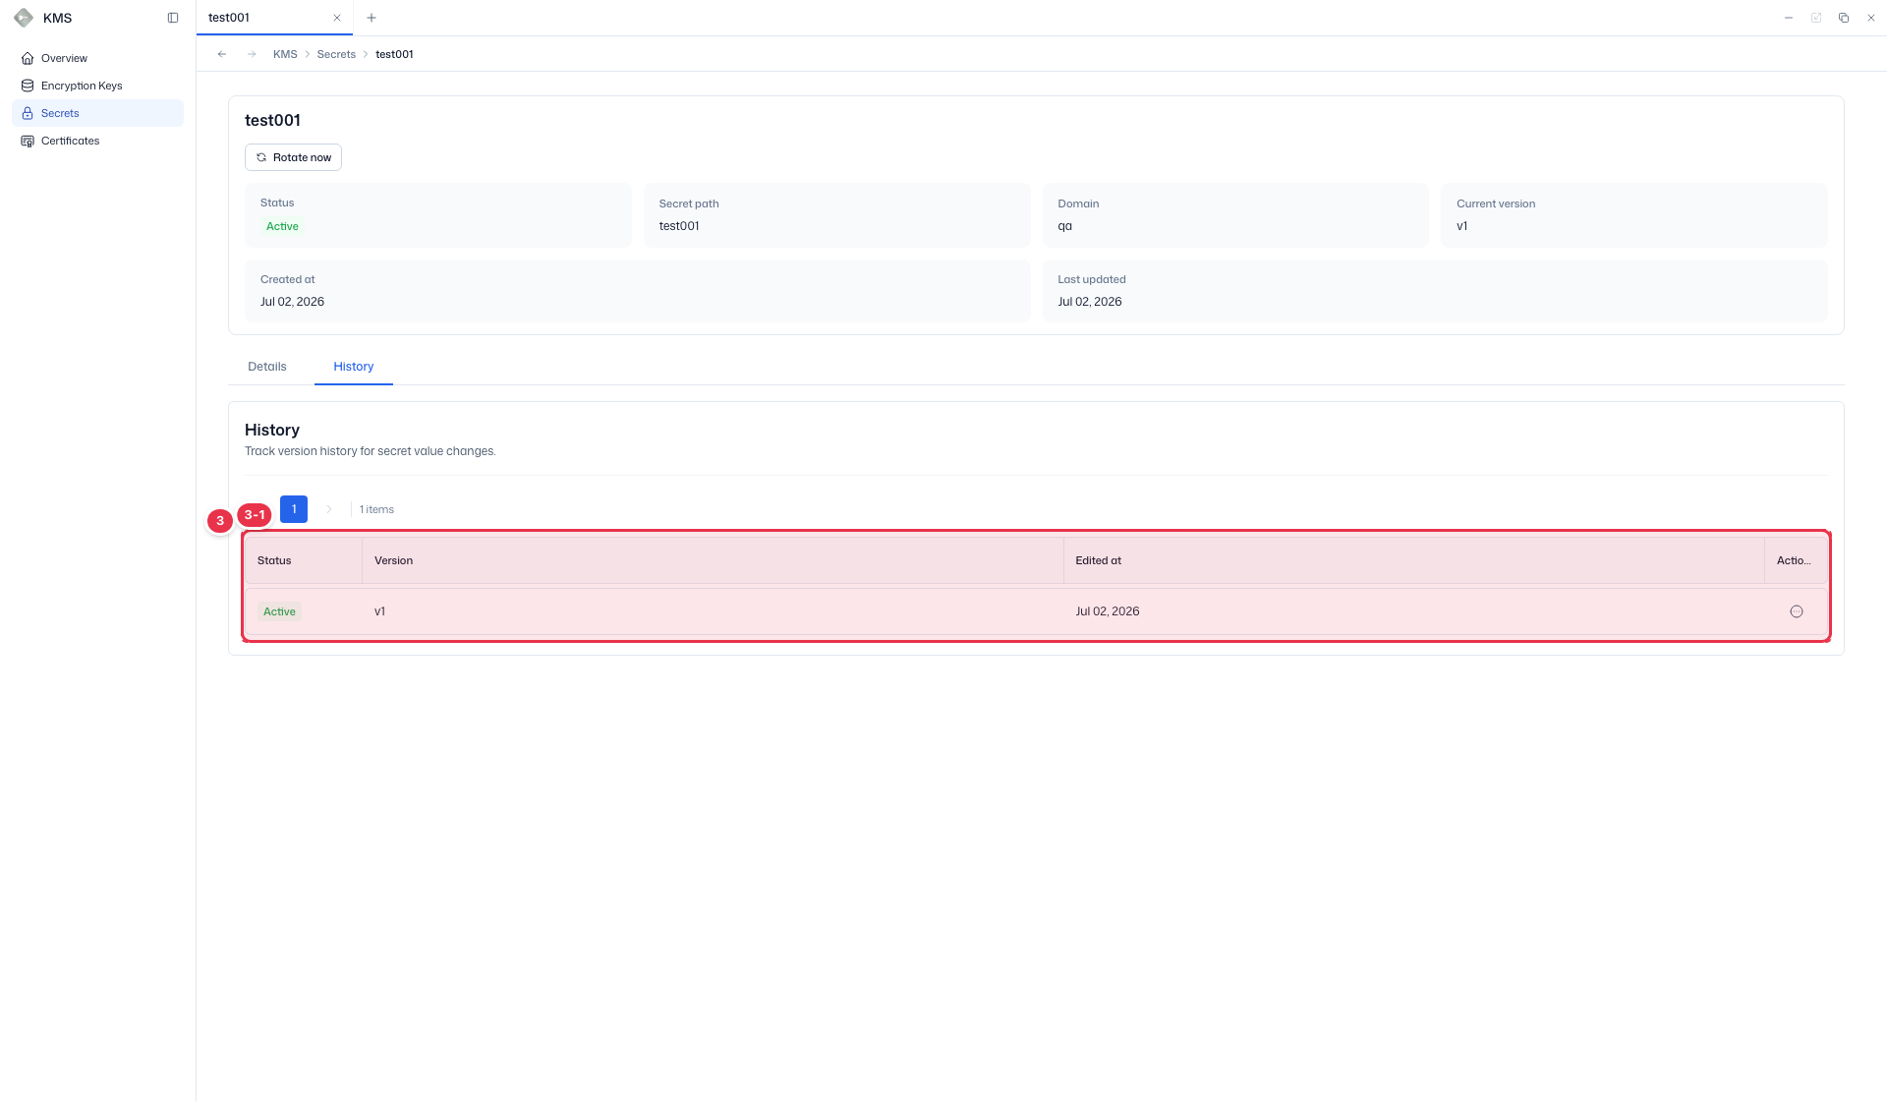Click the restore window icon

point(1844,18)
